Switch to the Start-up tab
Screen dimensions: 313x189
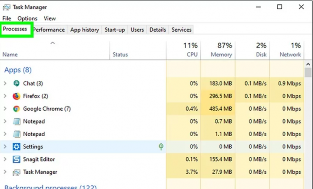(x=115, y=30)
